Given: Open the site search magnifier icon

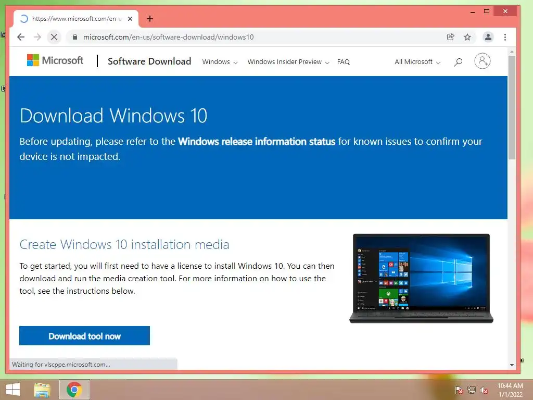Looking at the screenshot, I should [458, 62].
